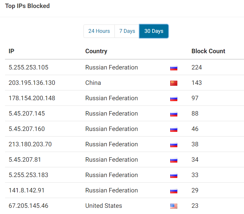Click Russian flag beside 5.45.207.145
Image resolution: width=244 pixels, height=214 pixels.
(x=174, y=114)
